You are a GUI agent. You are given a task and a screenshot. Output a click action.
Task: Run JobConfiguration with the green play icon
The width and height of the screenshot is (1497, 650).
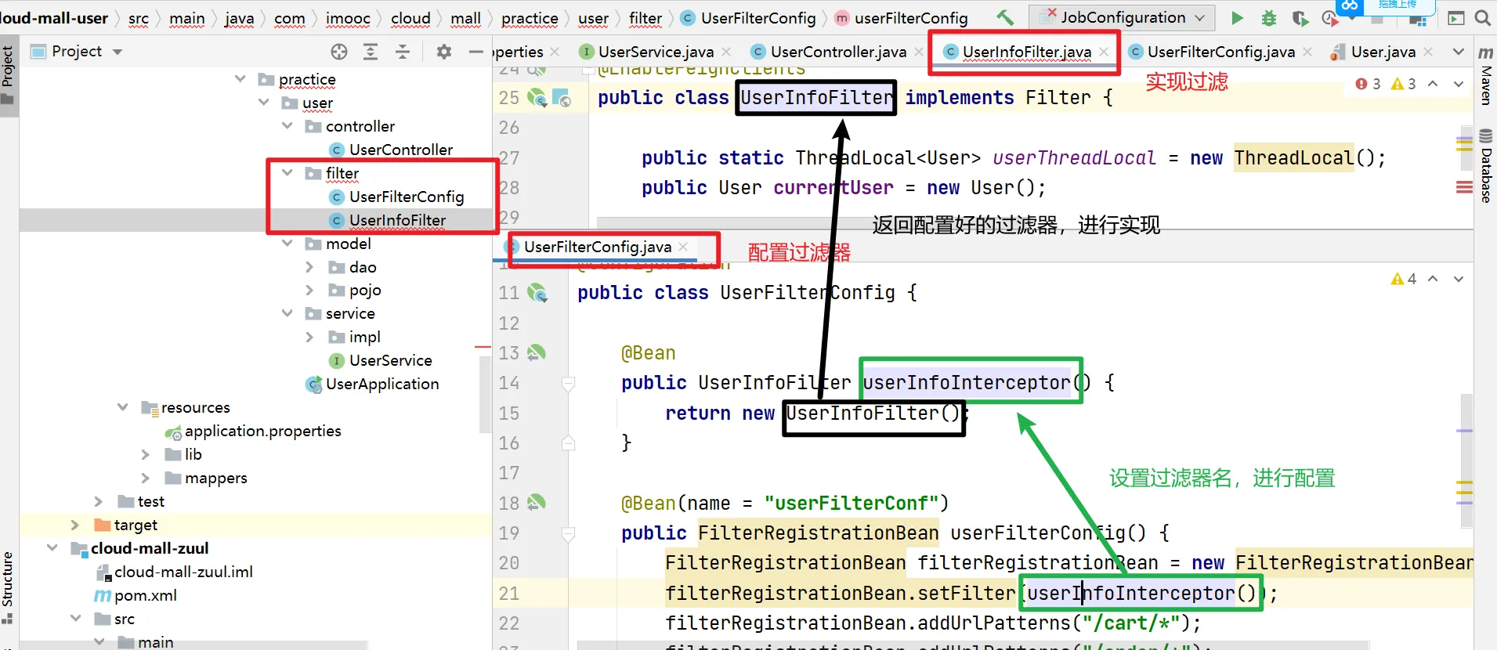(x=1237, y=18)
